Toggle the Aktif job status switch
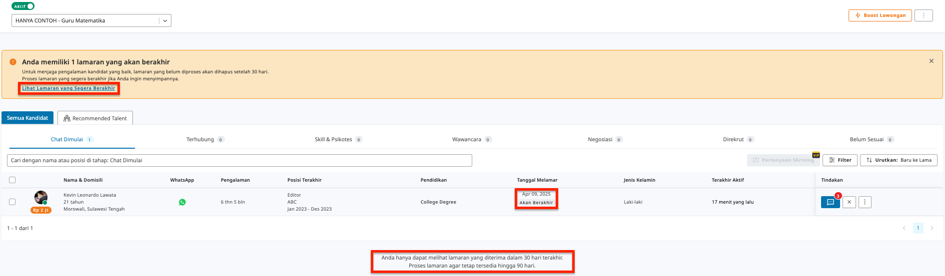Image resolution: width=945 pixels, height=276 pixels. (x=23, y=6)
